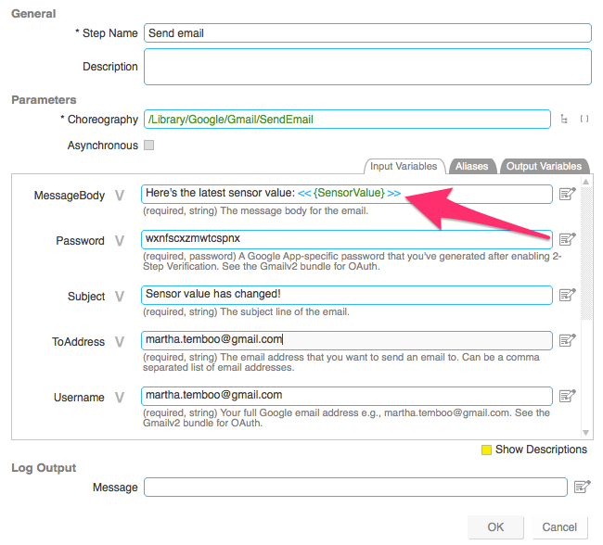Screen dimensions: 603x545
Task: Click the V type selector beside MessageBody
Action: 119,195
